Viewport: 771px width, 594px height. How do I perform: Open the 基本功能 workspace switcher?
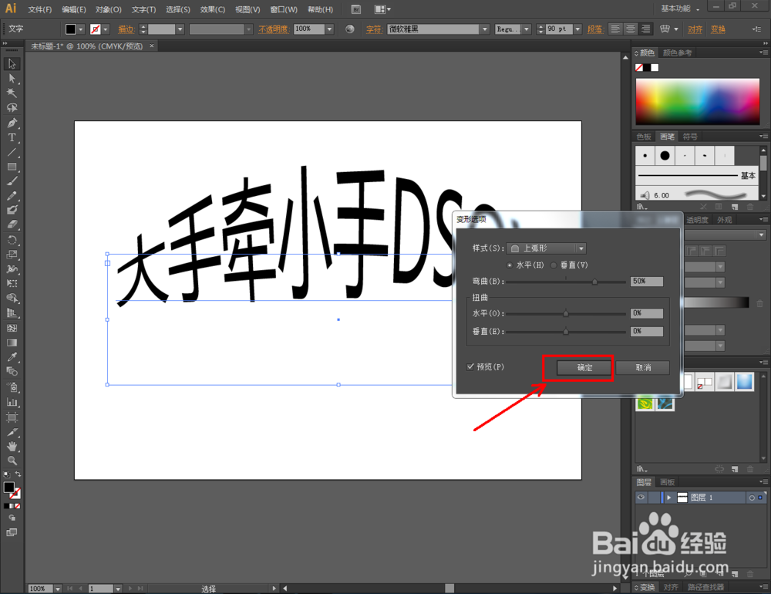[x=681, y=8]
